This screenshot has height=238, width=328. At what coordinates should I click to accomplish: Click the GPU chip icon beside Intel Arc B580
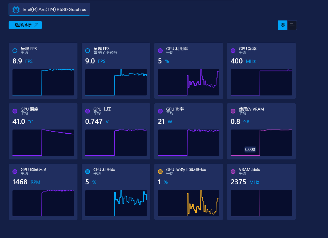16,9
